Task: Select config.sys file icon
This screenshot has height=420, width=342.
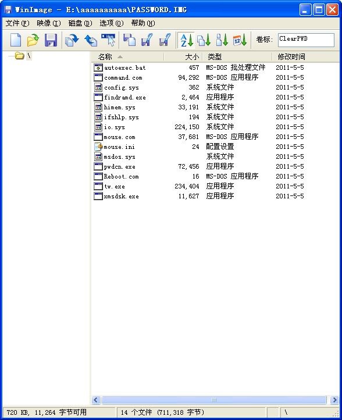Action: tap(98, 87)
